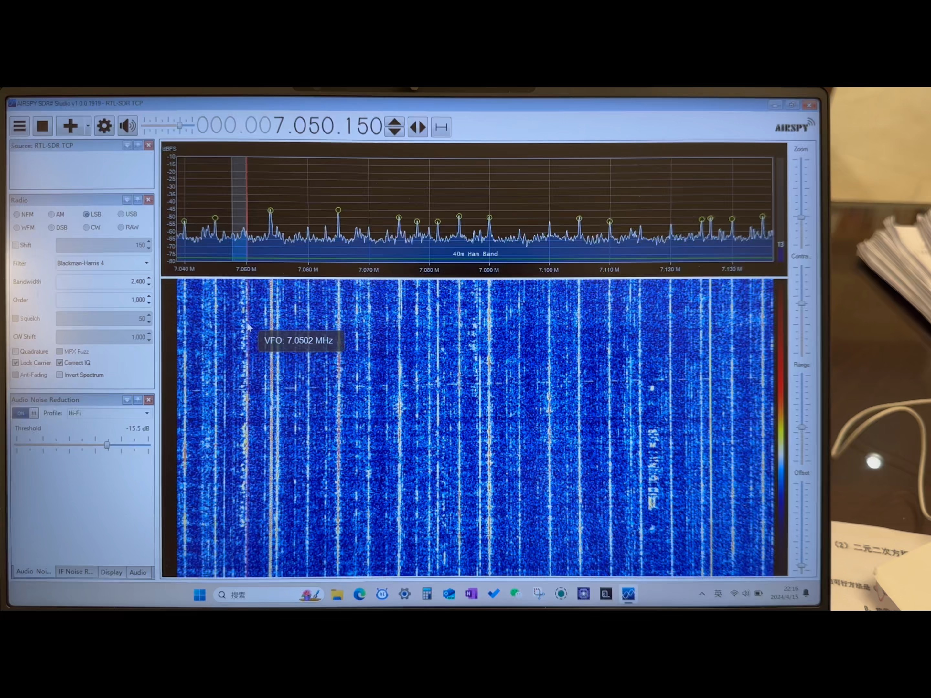This screenshot has width=931, height=698.
Task: Open the gear configuration settings
Action: 104,126
